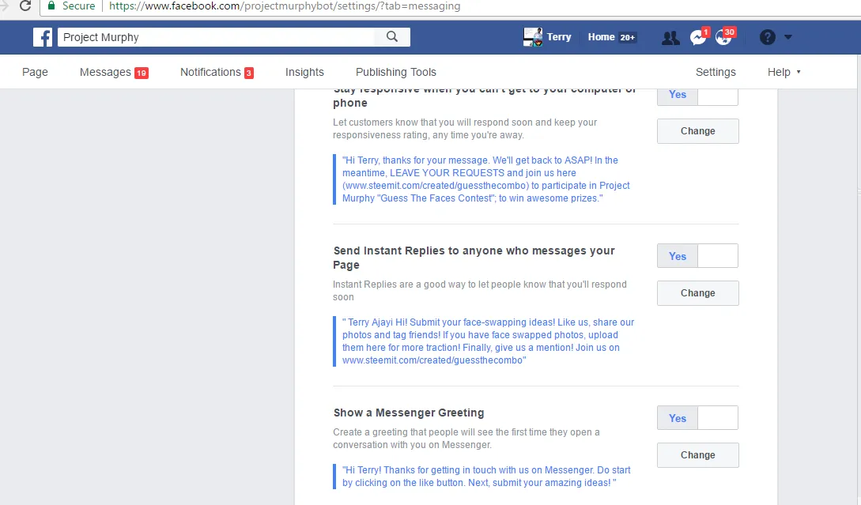Viewport: 861px width, 505px height.
Task: Click the description "Create a greeting that people will see"
Action: click(x=466, y=439)
